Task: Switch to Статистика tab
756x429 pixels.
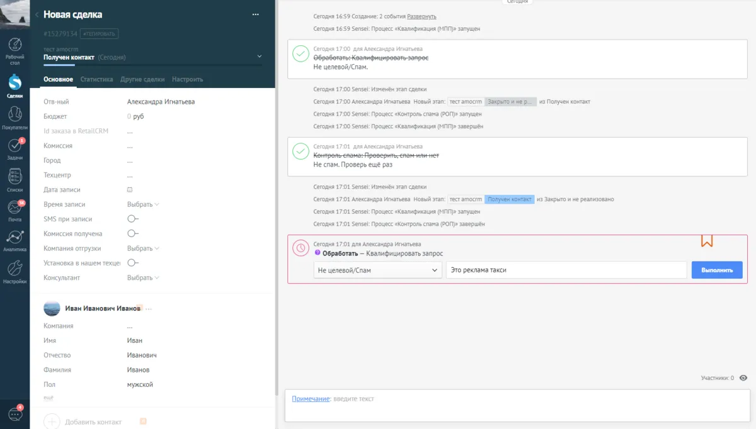Action: pos(96,80)
